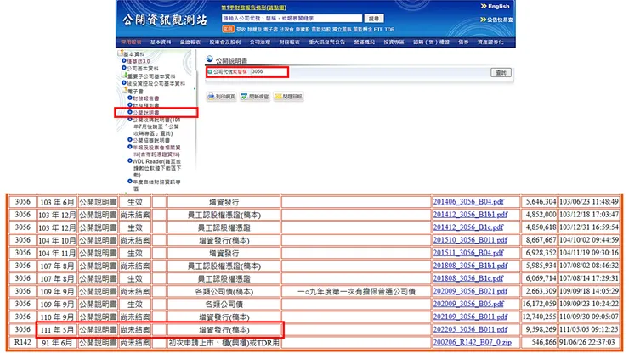Screen dimensions: 629x353
Task: Click the 開新視窗 button
Action: click(255, 97)
